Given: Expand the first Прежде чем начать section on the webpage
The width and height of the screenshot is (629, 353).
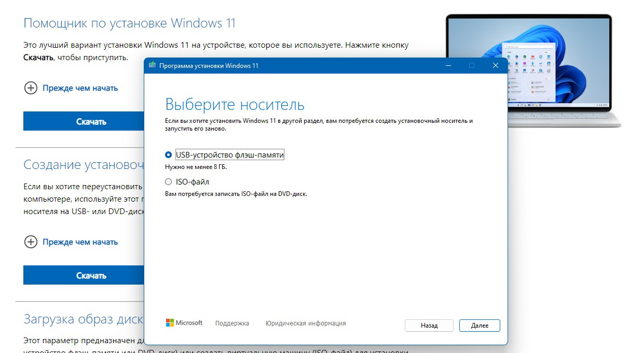Looking at the screenshot, I should click(x=71, y=88).
